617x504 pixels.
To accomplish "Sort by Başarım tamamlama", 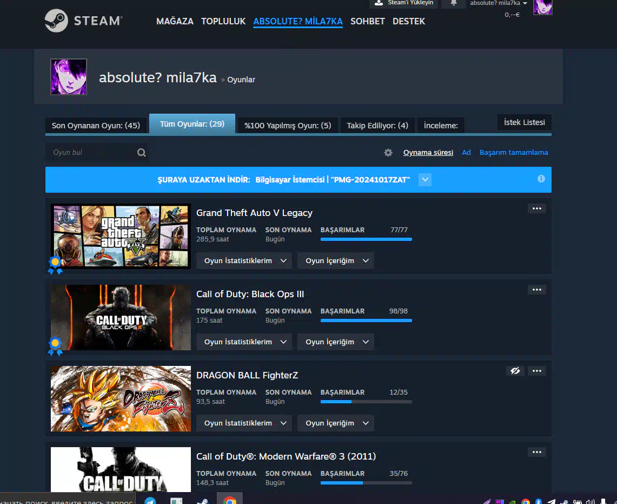I will coord(514,153).
